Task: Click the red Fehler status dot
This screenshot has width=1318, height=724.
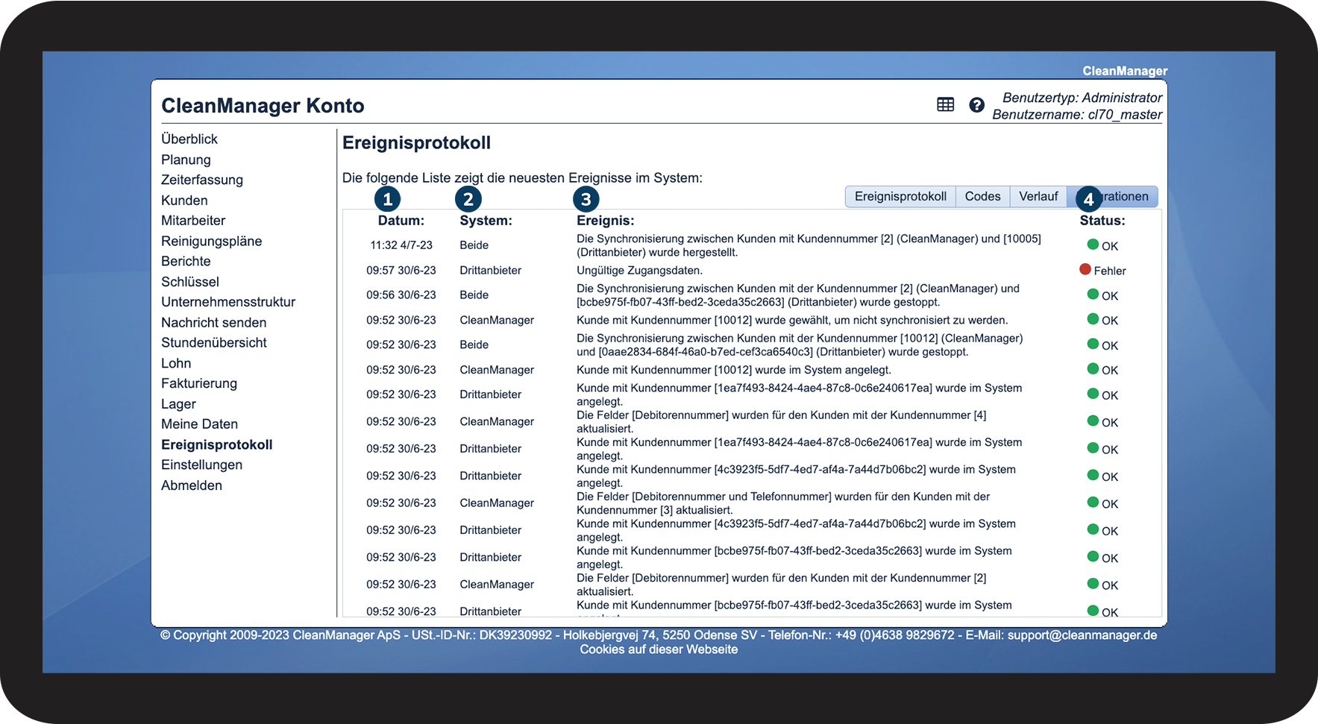Action: (x=1085, y=269)
